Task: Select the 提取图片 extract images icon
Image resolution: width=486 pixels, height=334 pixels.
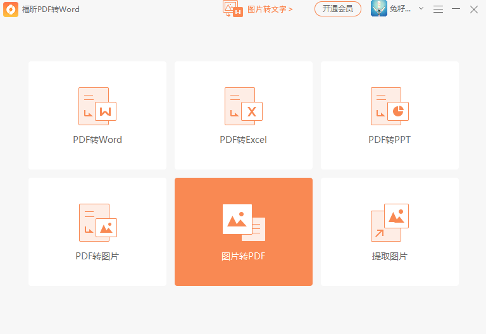Action: point(389,223)
